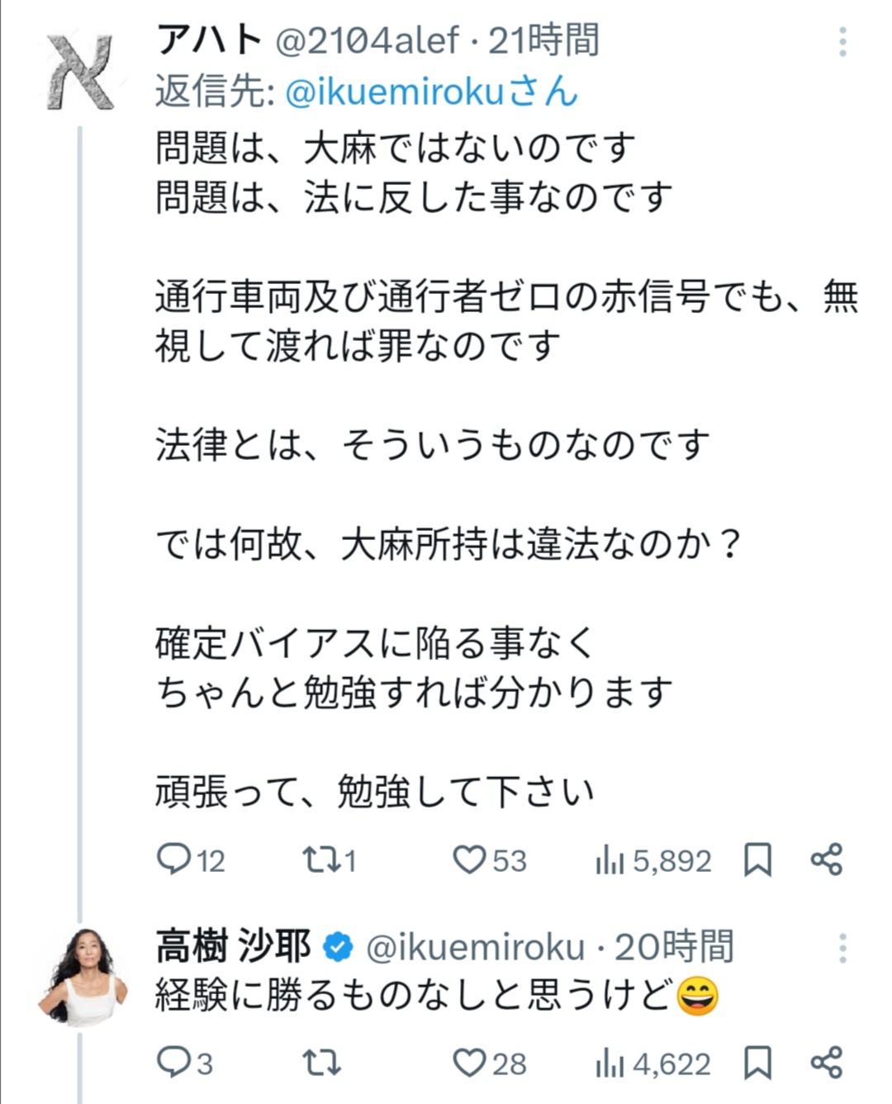Open more options menu on アハト's tweet
The height and width of the screenshot is (1104, 892).
click(842, 41)
